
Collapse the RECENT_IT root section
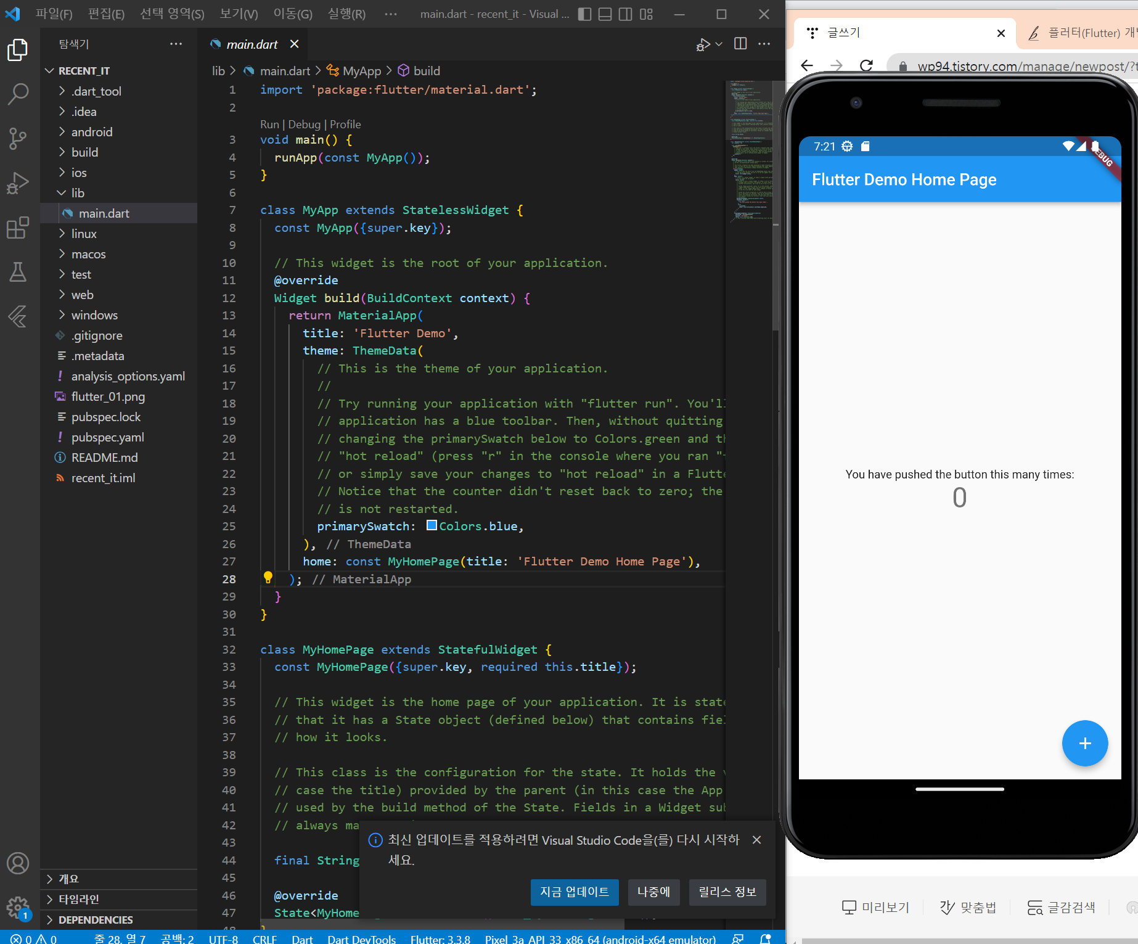click(x=119, y=71)
